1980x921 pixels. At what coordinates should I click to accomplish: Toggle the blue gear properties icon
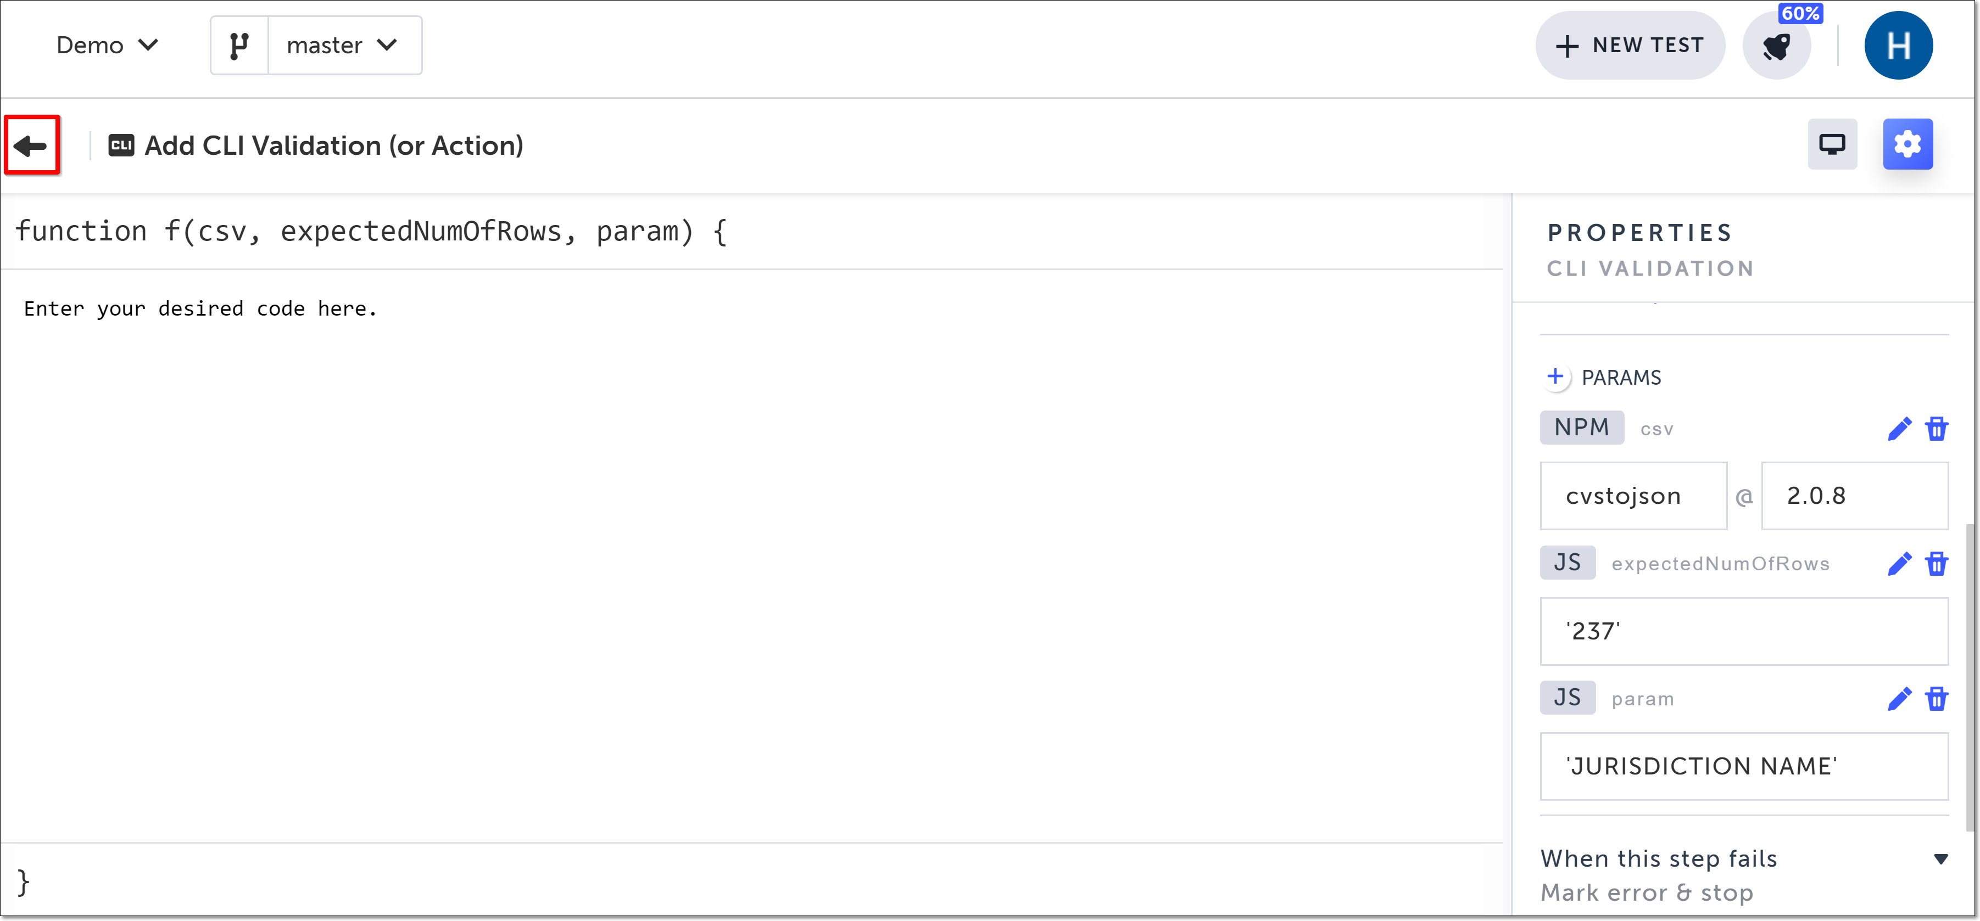1907,144
